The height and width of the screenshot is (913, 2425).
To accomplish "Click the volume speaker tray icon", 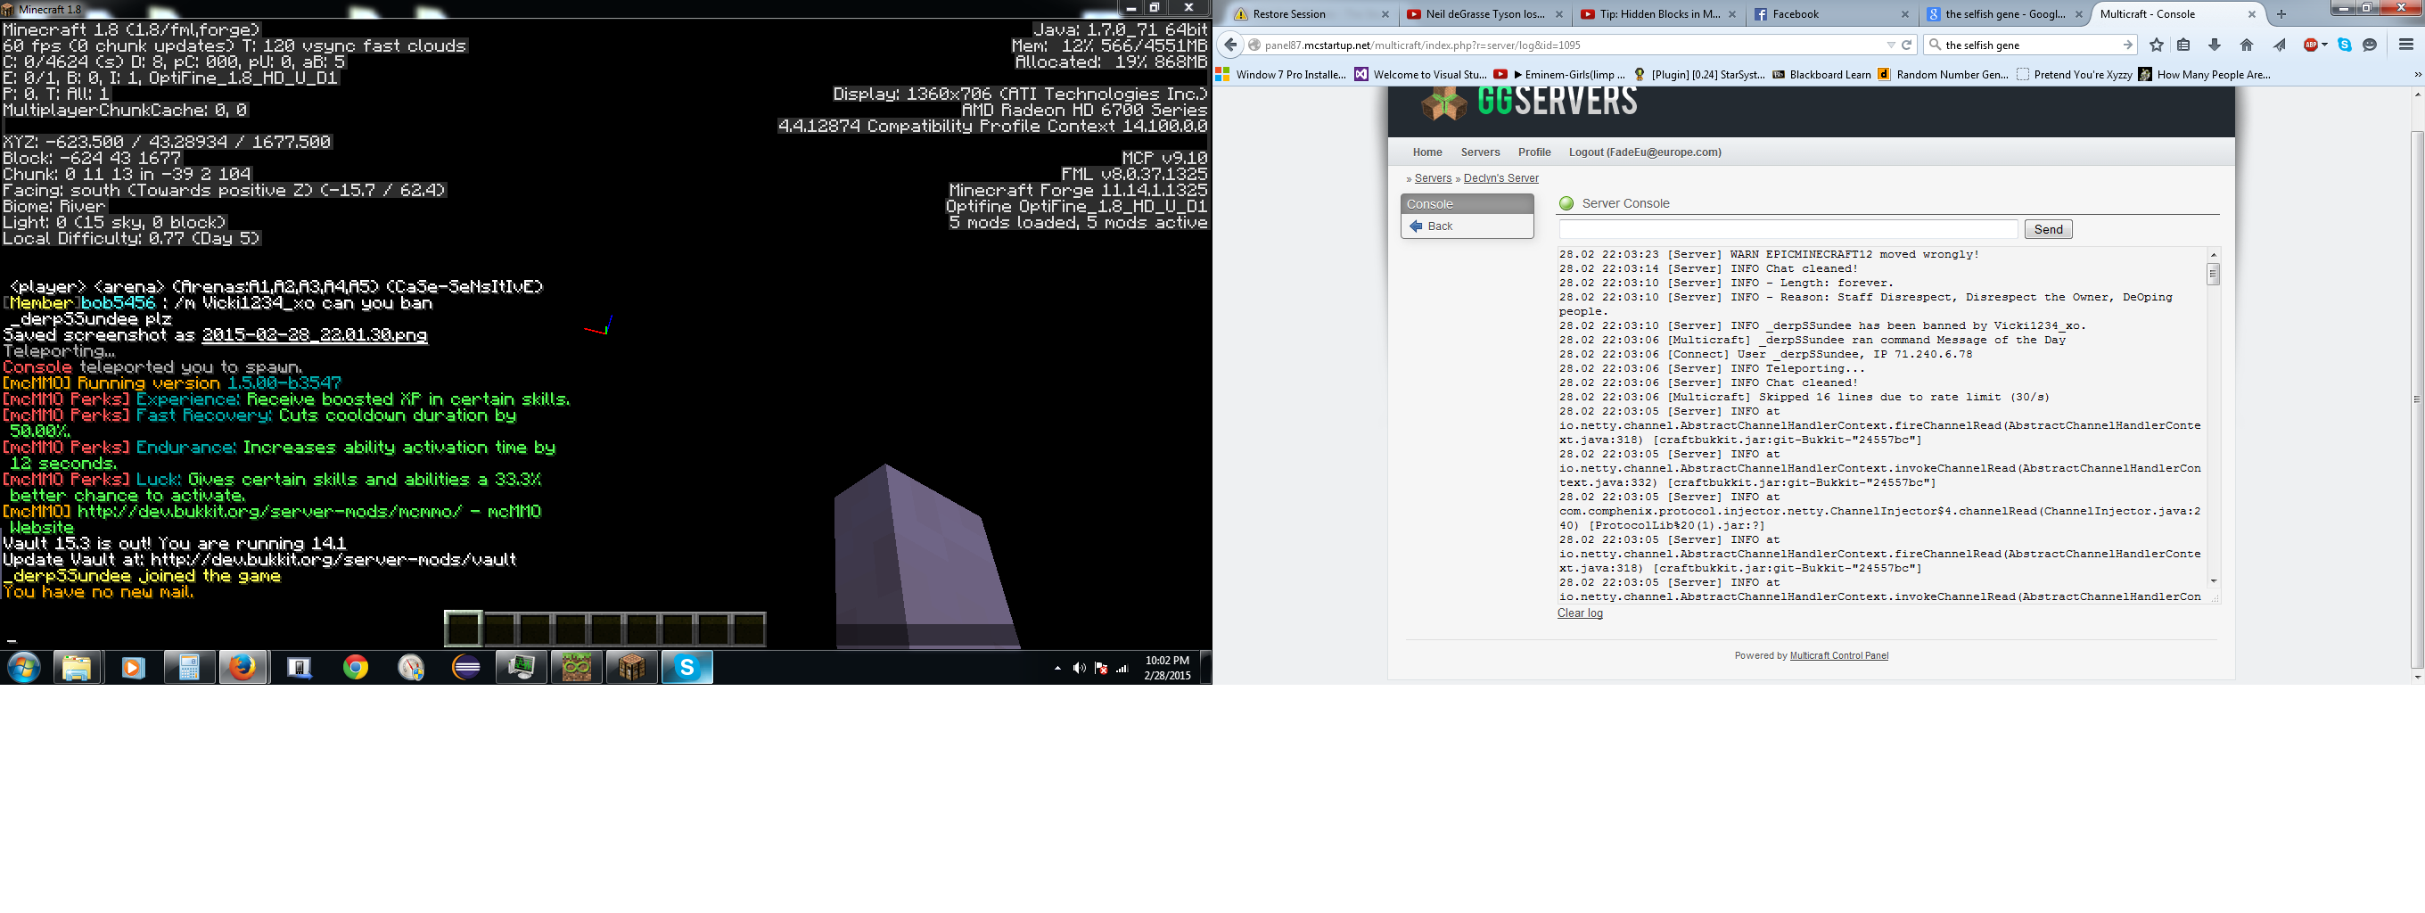I will pyautogui.click(x=1079, y=669).
